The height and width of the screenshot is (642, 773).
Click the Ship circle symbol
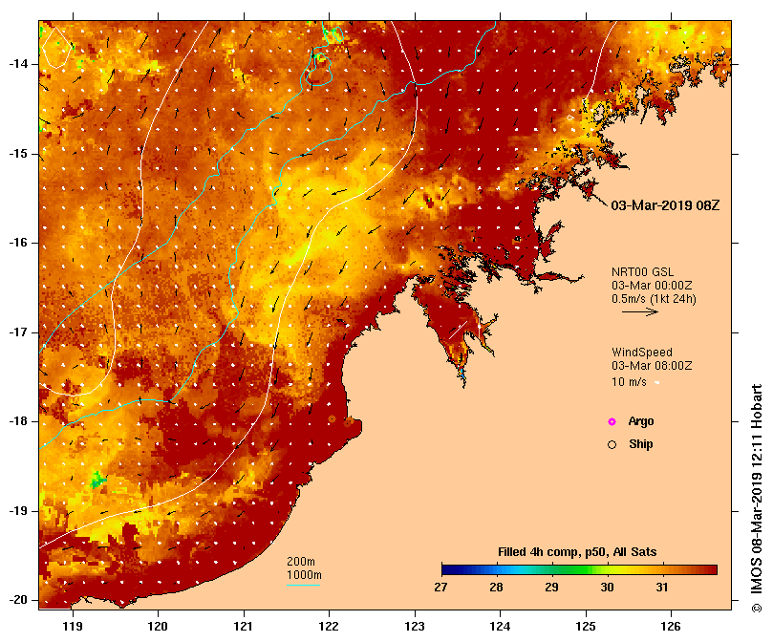click(x=612, y=445)
